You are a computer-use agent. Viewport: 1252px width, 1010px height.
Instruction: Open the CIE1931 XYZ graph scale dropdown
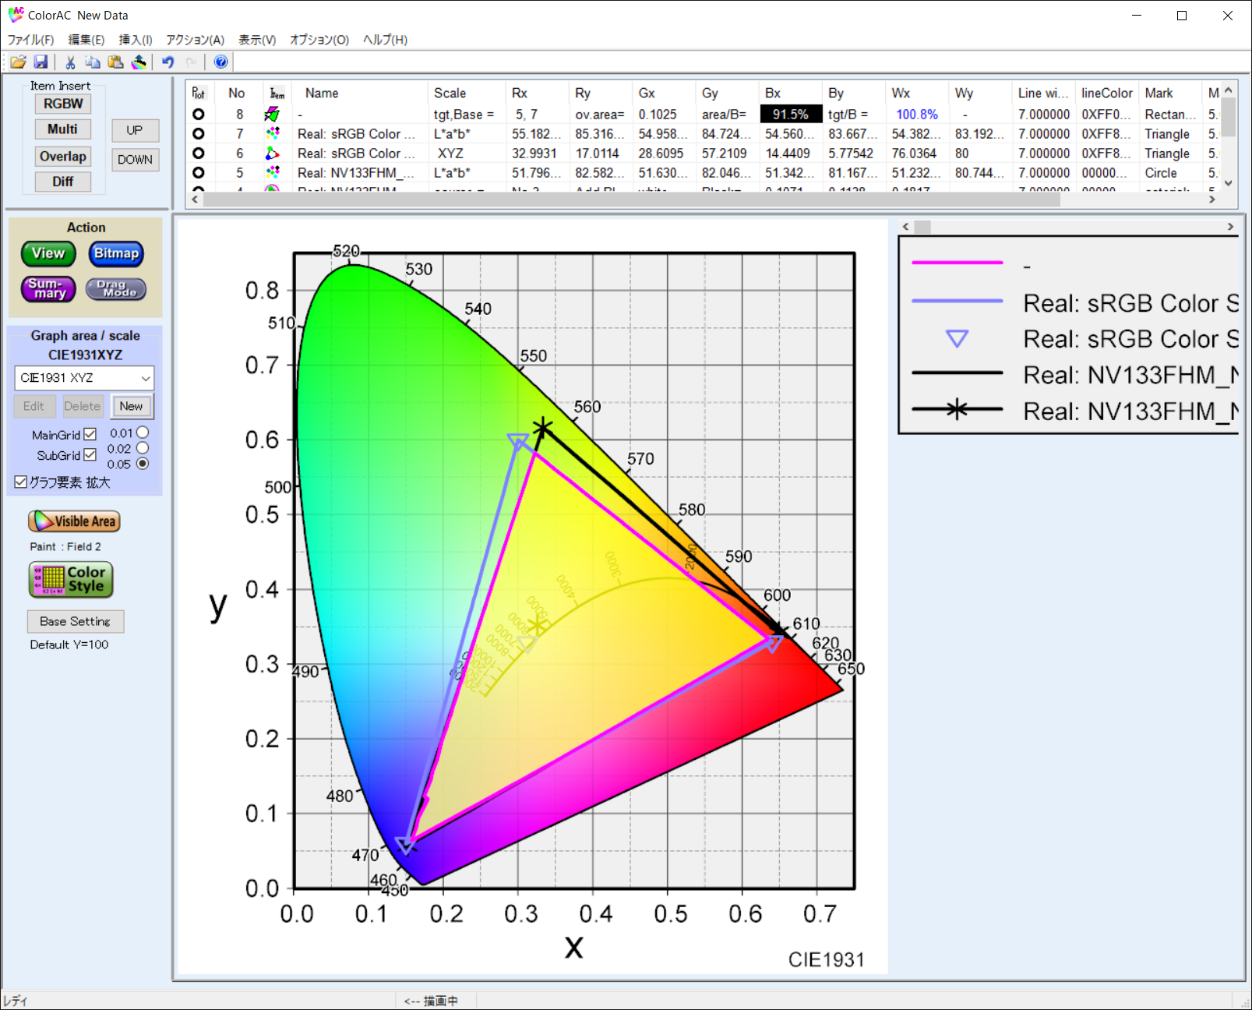(84, 378)
